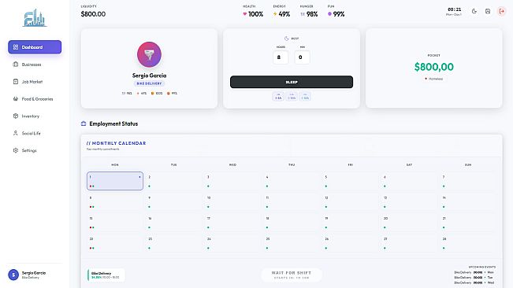Image resolution: width=513 pixels, height=288 pixels.
Task: Click the save game icon in header
Action: [488, 12]
